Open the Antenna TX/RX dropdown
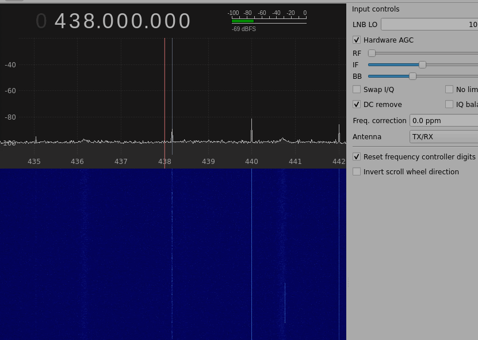 pos(443,137)
